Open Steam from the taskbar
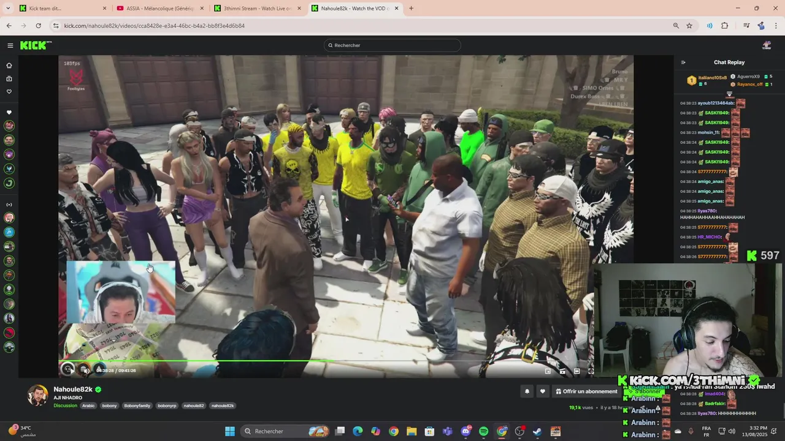 (x=537, y=431)
